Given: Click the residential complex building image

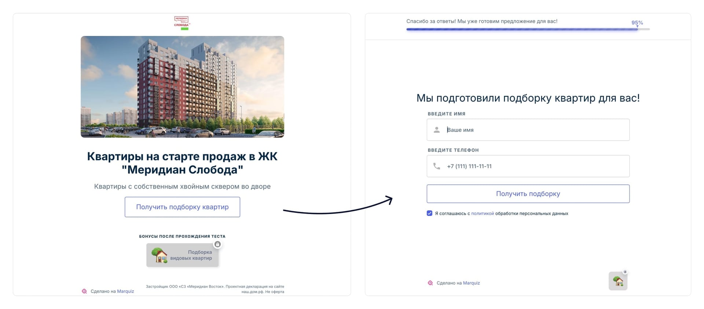Looking at the screenshot, I should click(x=182, y=87).
